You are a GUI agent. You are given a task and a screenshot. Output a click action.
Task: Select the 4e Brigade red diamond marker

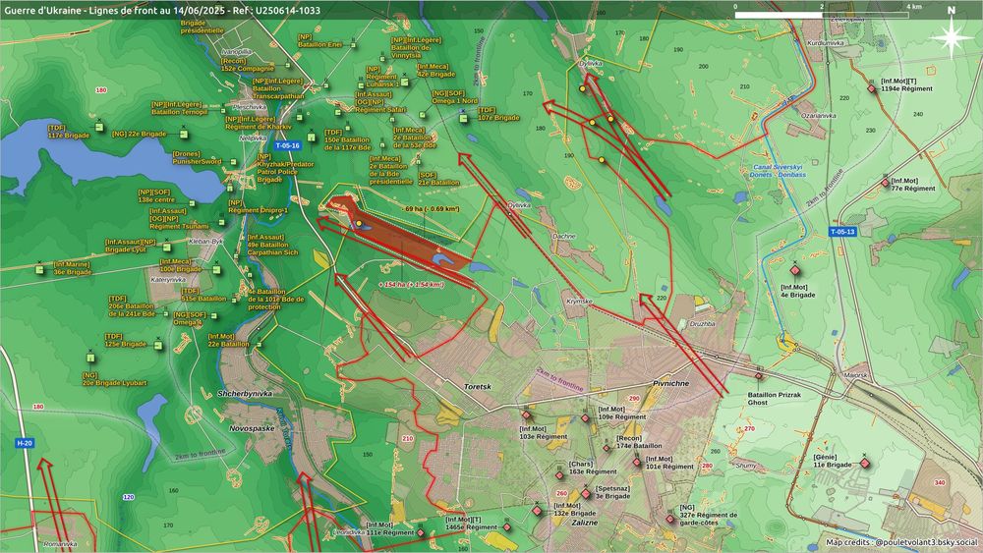(x=795, y=270)
